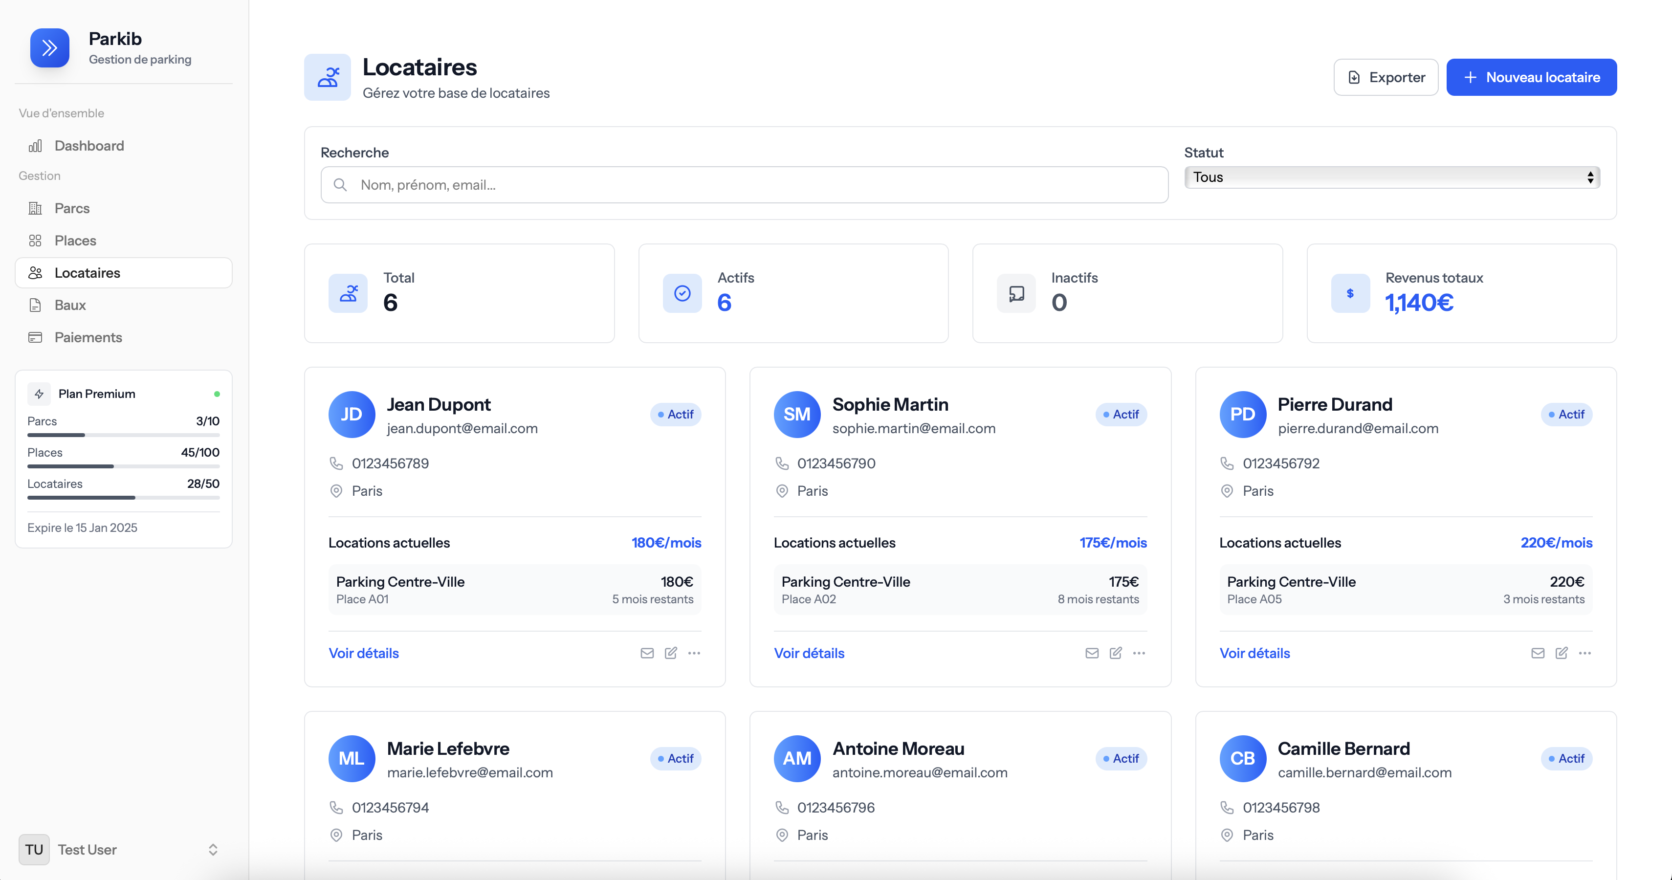Viewport: 1672px width, 880px height.
Task: Open Voir détails for Jean Dupont
Action: (x=363, y=653)
